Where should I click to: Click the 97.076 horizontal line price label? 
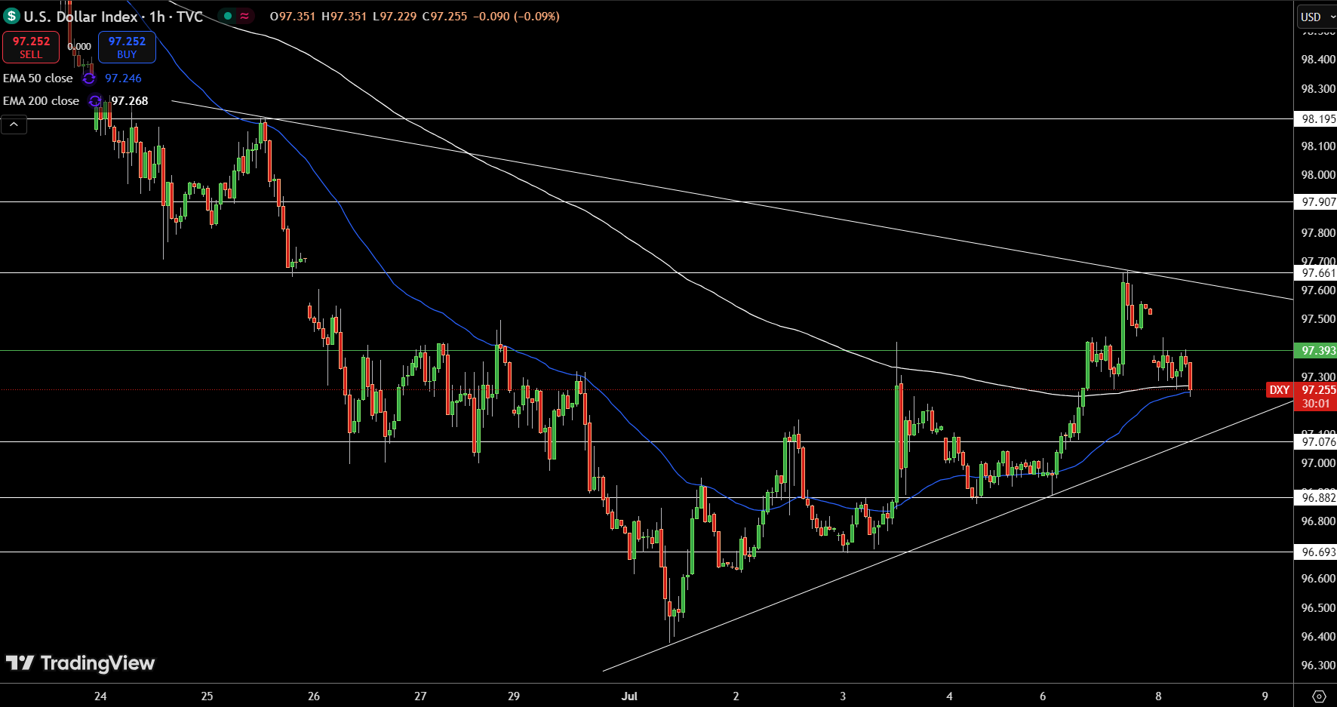point(1316,442)
